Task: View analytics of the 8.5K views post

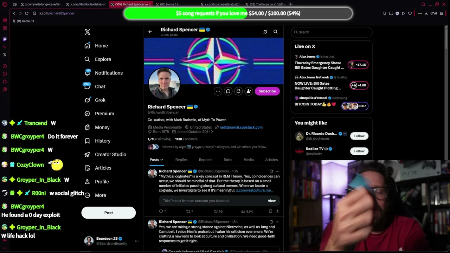Action: point(247,212)
